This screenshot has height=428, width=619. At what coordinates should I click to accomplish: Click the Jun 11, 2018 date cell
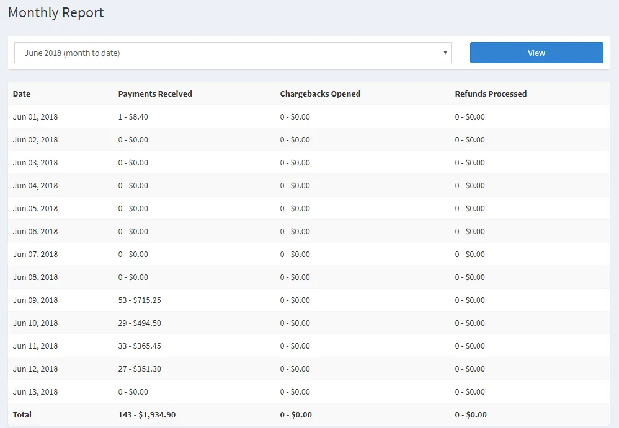click(x=35, y=346)
